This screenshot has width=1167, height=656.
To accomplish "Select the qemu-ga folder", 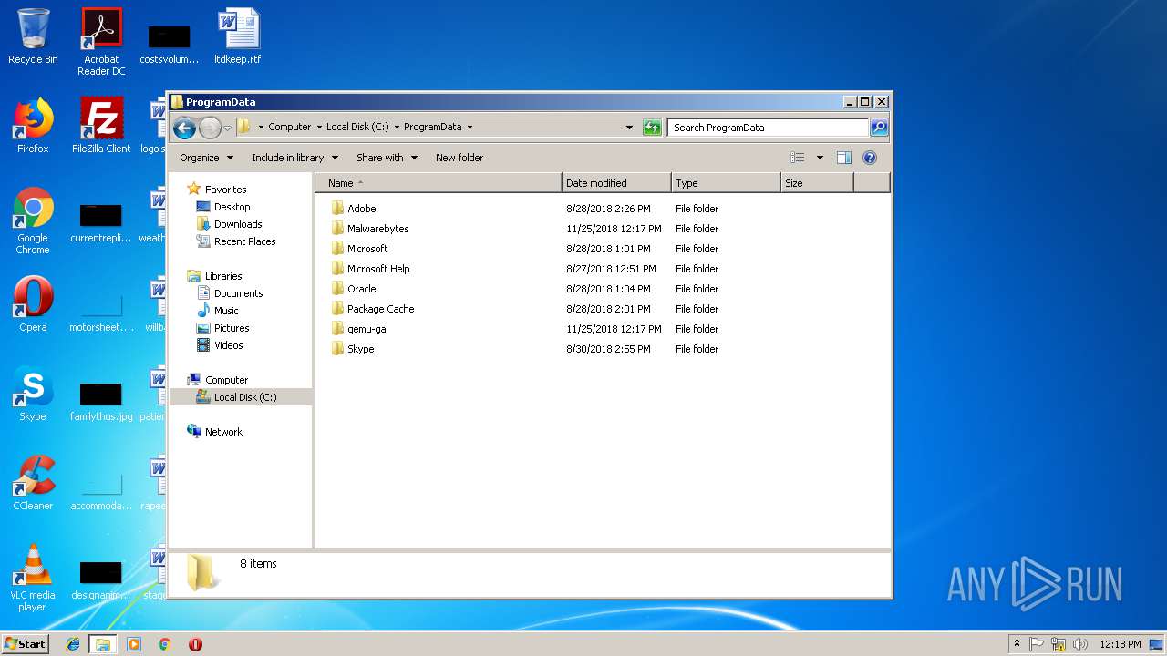I will coord(367,329).
